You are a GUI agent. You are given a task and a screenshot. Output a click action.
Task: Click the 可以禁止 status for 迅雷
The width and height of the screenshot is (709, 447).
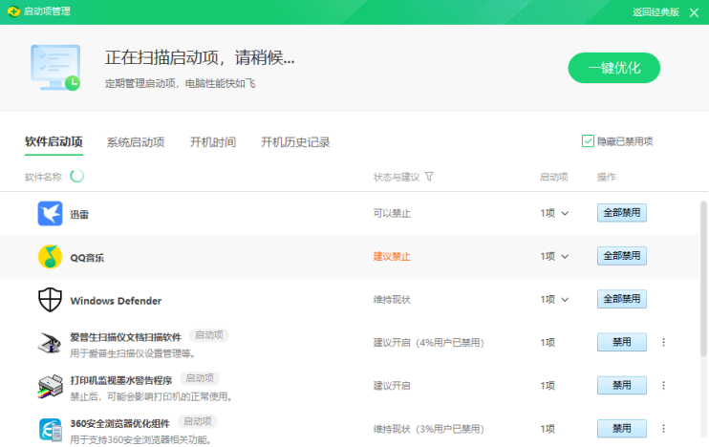coord(392,213)
